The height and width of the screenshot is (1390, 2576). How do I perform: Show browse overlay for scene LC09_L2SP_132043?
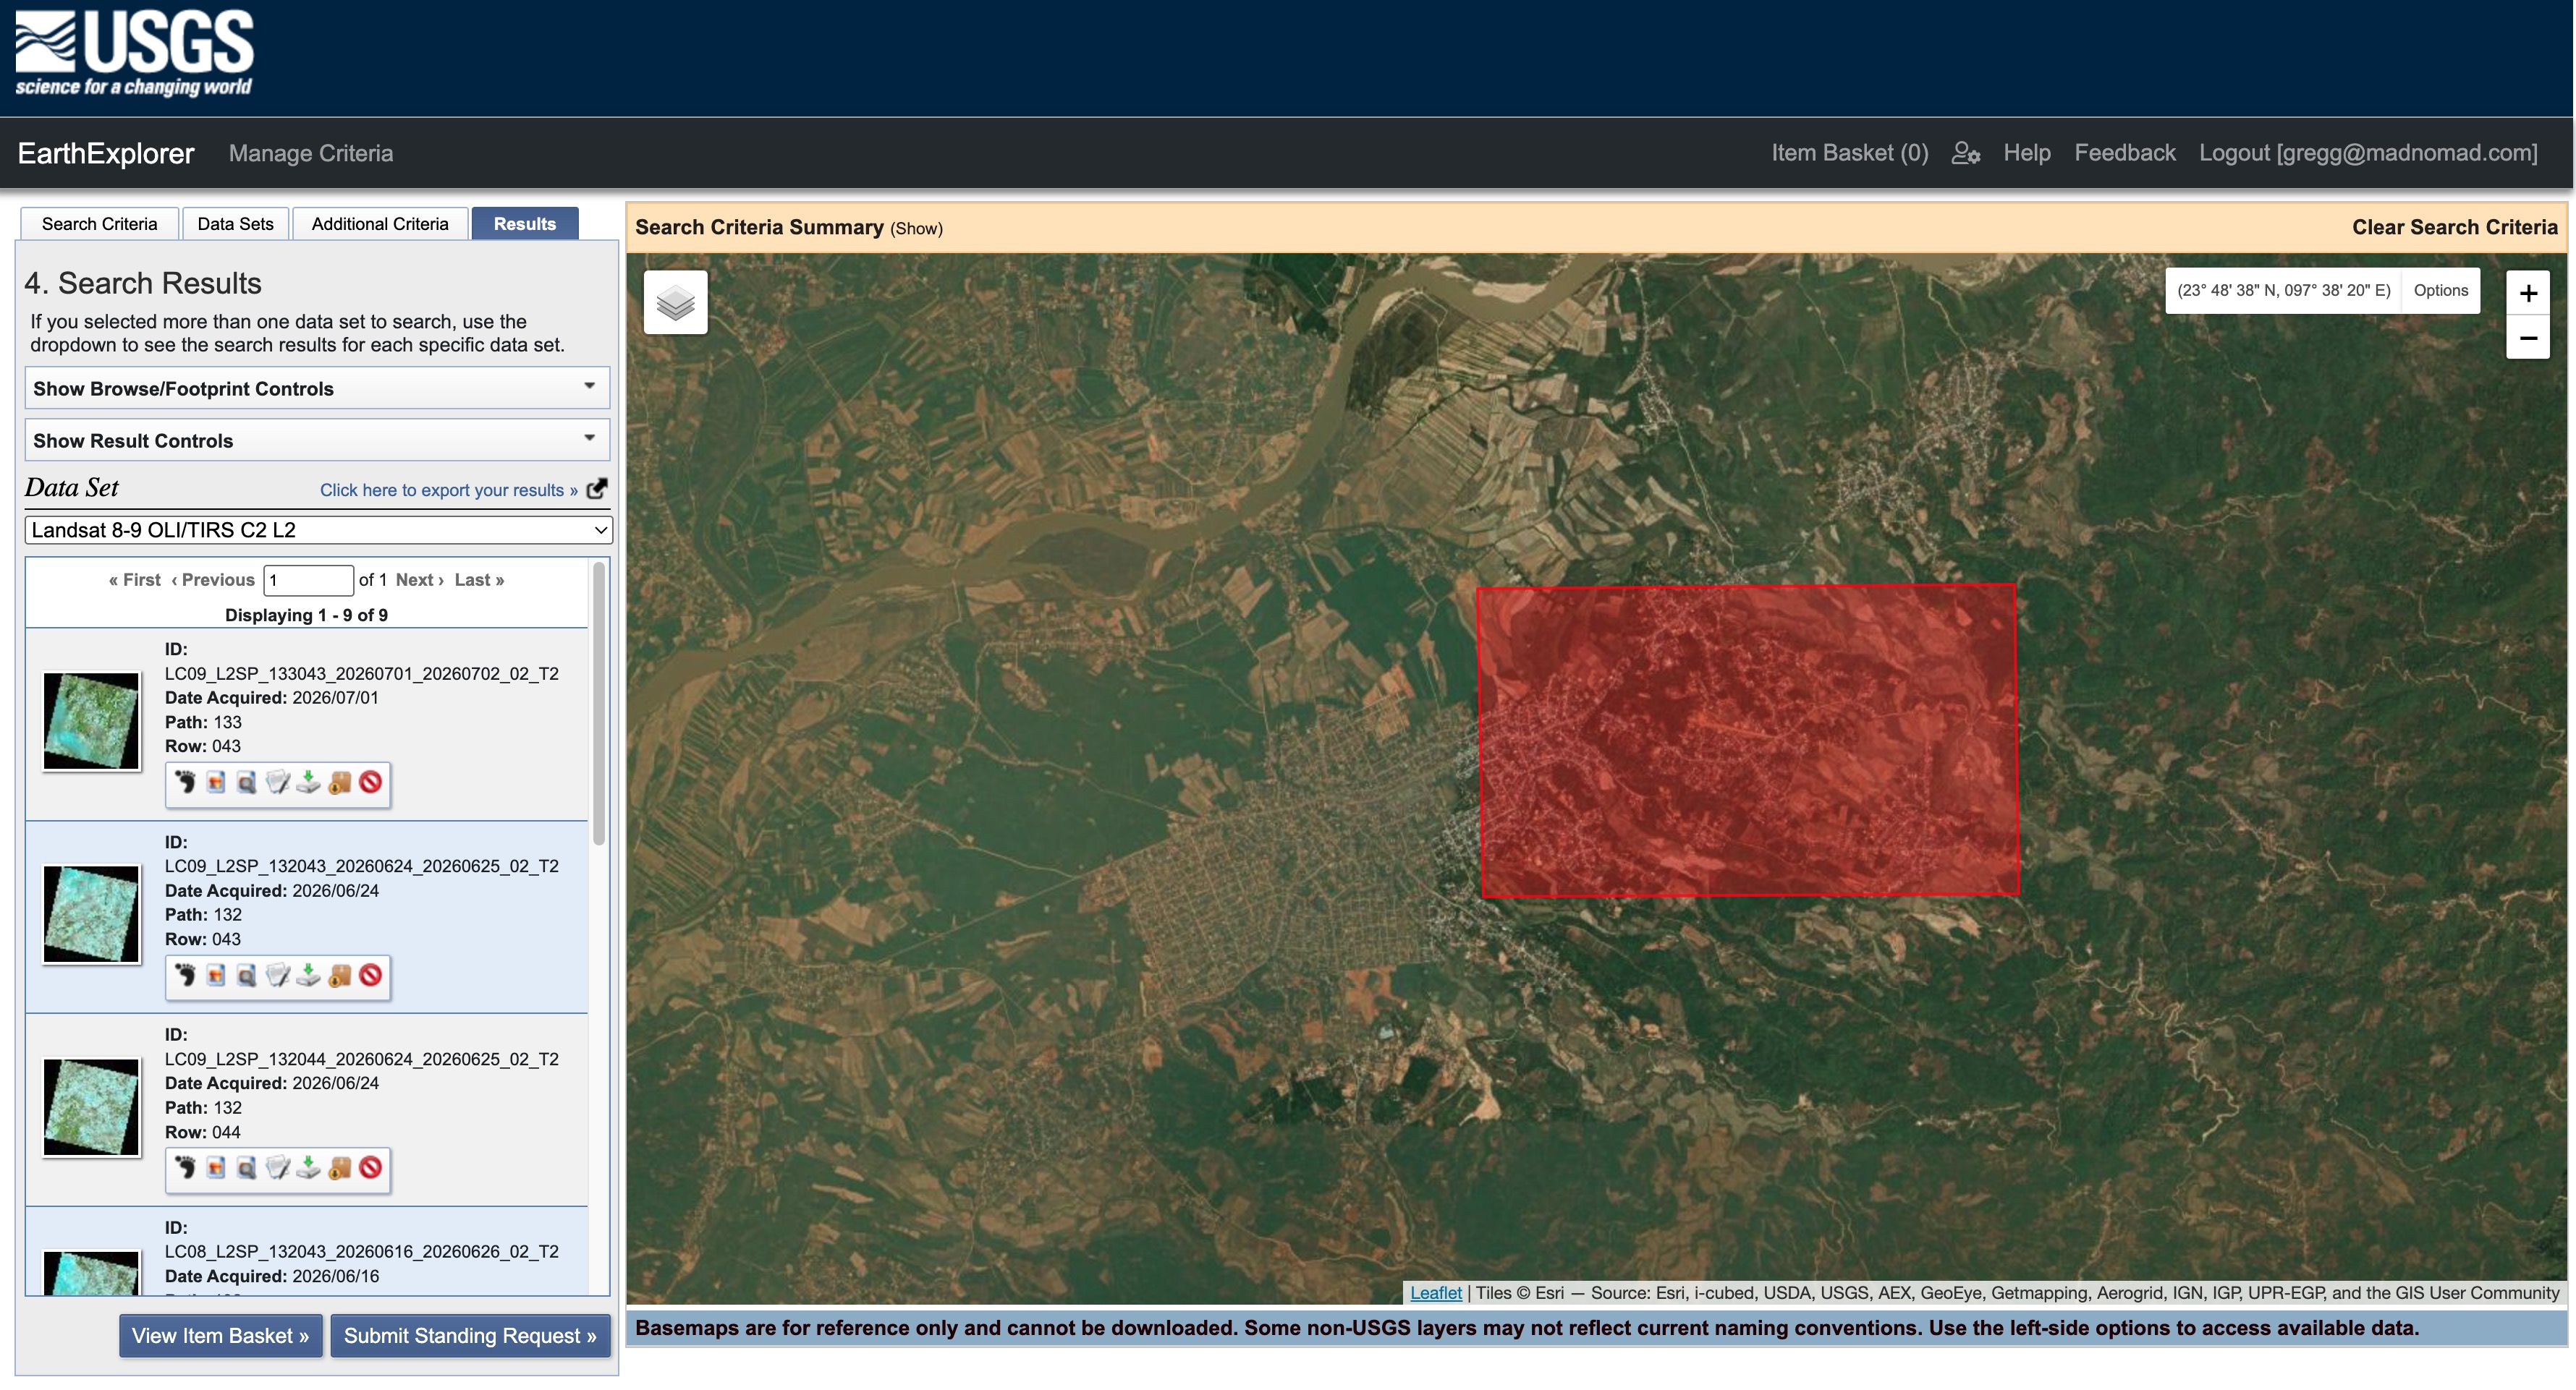point(216,976)
